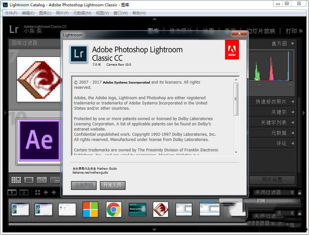Click the 图库过滤器 label bar

(x=35, y=43)
